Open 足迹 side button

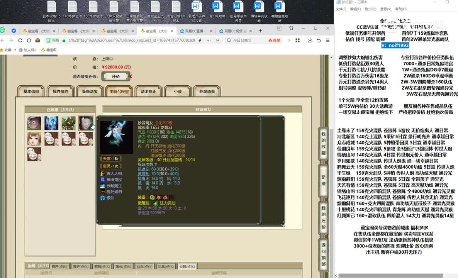[323, 180]
